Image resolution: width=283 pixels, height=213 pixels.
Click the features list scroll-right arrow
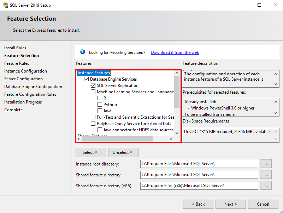(171, 139)
